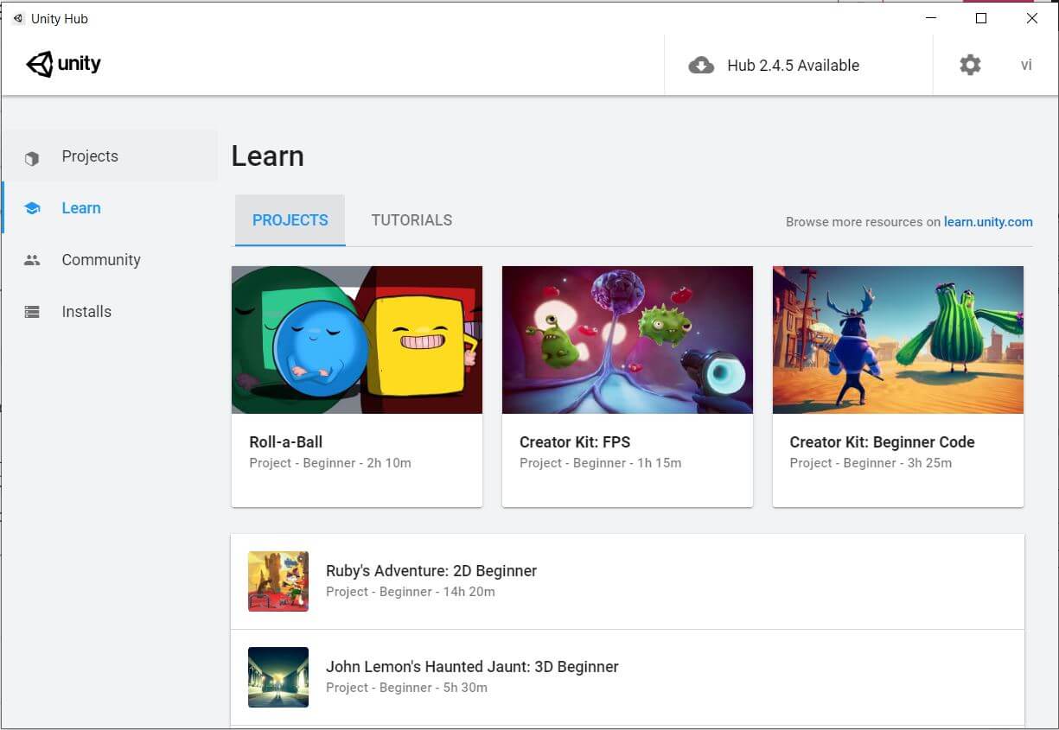This screenshot has width=1059, height=730.
Task: Minimize the Unity Hub window
Action: 931,18
